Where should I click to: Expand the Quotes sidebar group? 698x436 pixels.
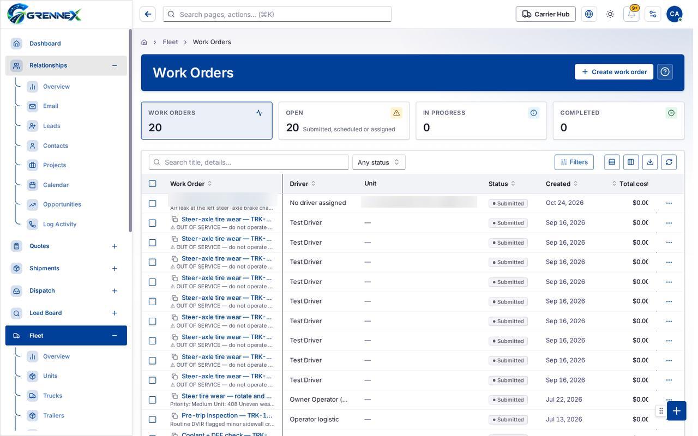(115, 246)
